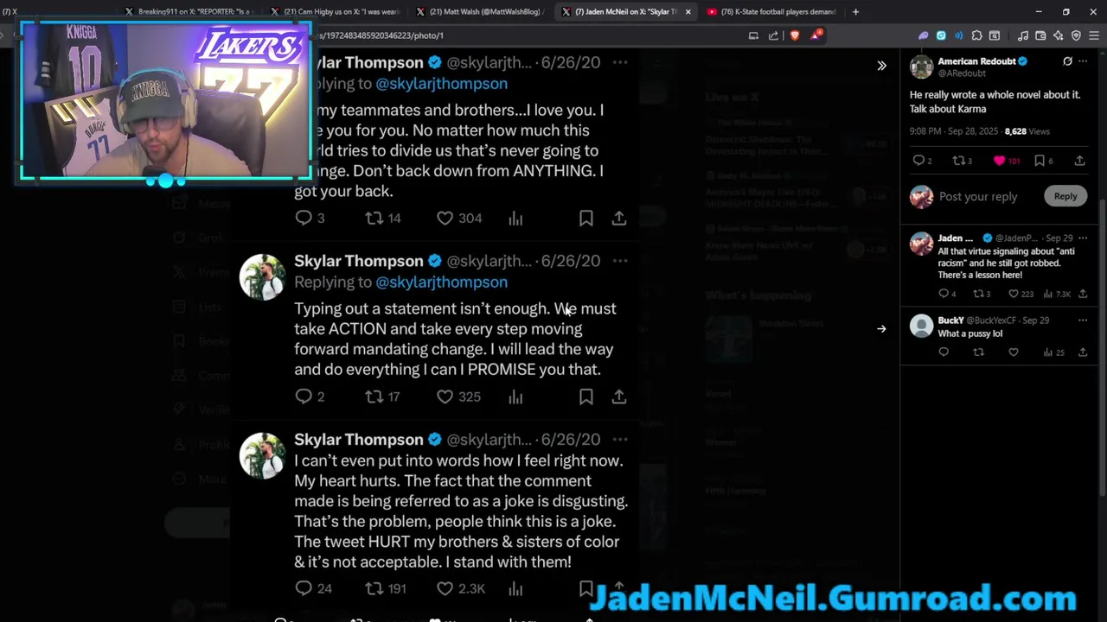
Task: Repost the tweet with 191 reposts
Action: pyautogui.click(x=374, y=588)
